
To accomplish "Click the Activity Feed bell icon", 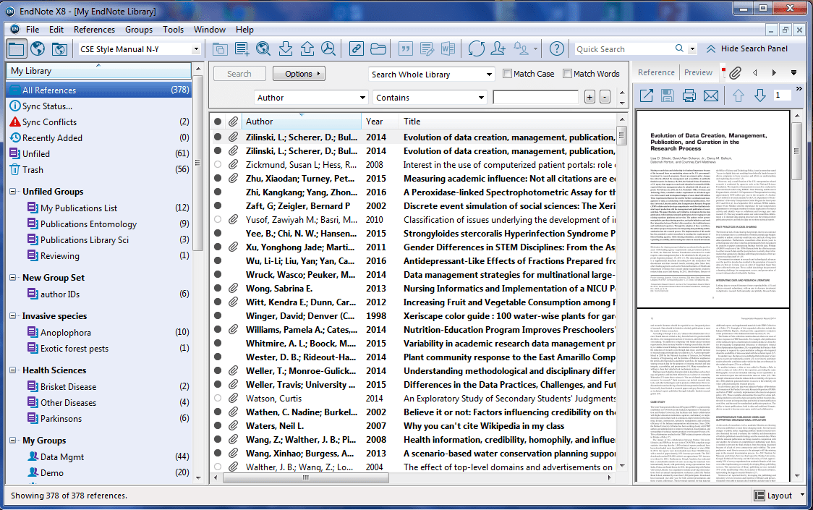I will [x=521, y=49].
